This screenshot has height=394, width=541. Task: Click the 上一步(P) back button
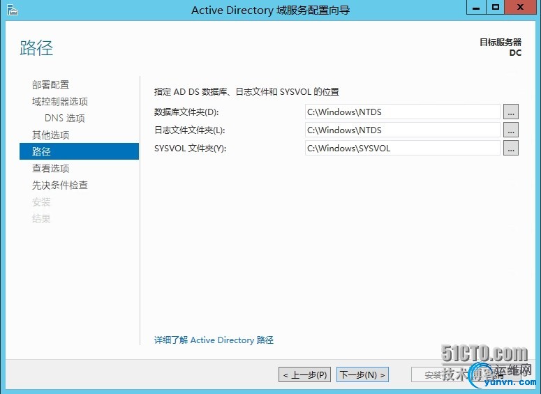point(304,374)
